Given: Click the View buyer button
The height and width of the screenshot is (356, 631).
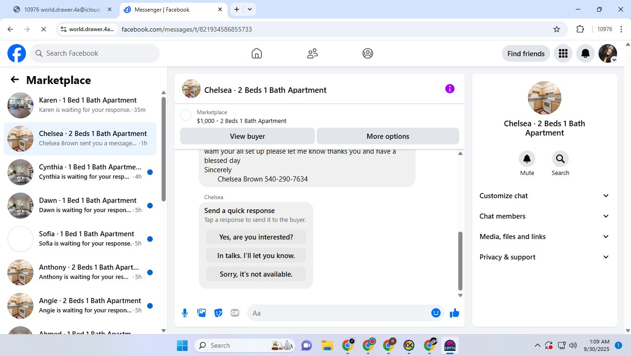Looking at the screenshot, I should [x=247, y=136].
